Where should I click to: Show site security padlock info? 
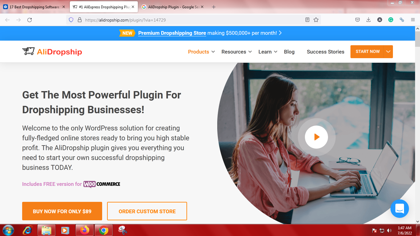tap(79, 20)
